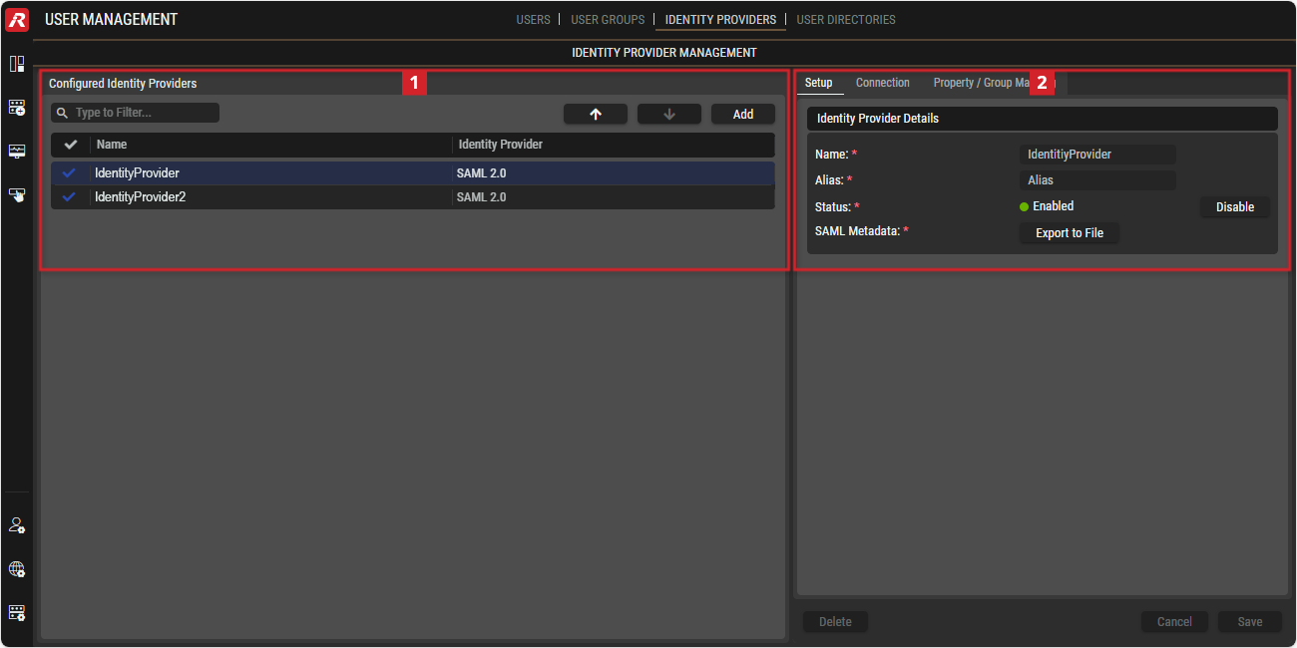This screenshot has width=1297, height=648.
Task: Click the SAML Metadata label
Action: (858, 231)
